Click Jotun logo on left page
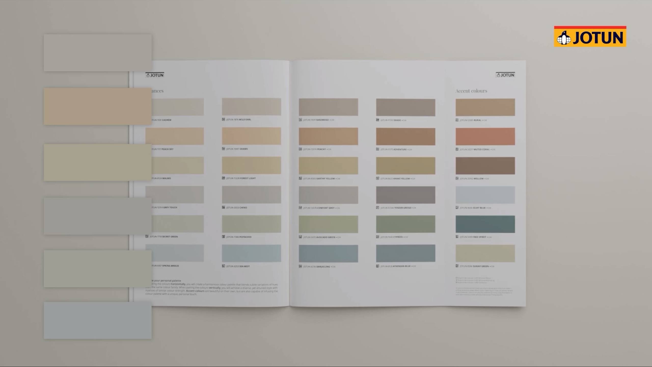Viewport: 652px width, 367px height. 155,75
